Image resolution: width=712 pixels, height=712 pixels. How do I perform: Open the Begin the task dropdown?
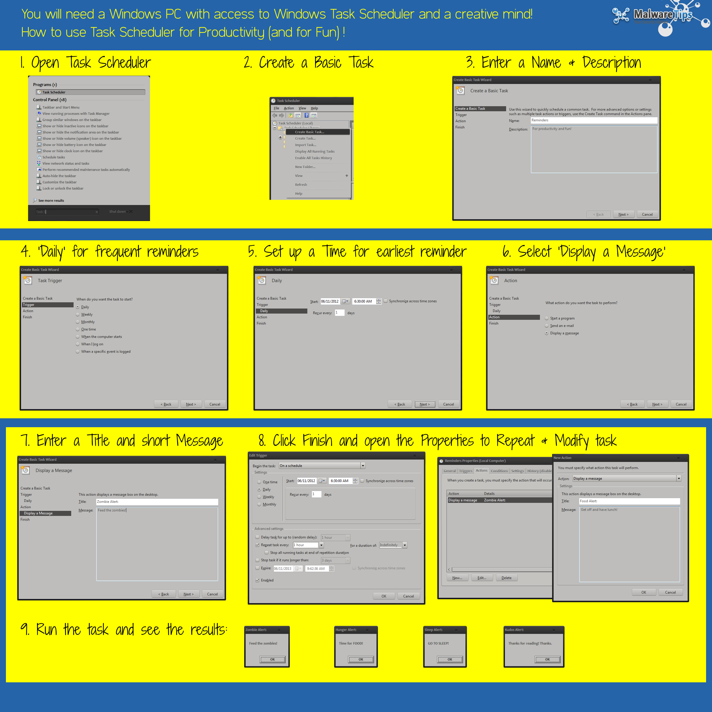363,466
